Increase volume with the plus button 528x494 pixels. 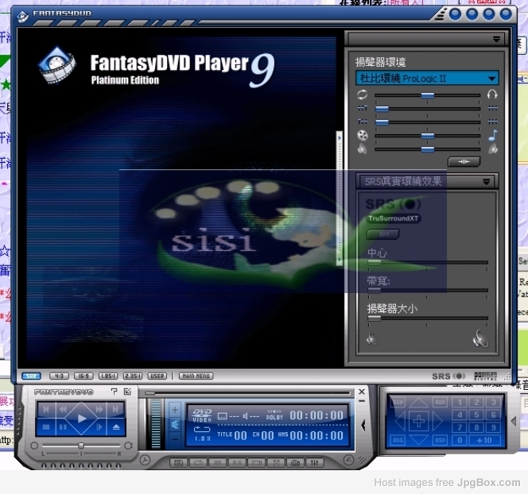pos(175,410)
